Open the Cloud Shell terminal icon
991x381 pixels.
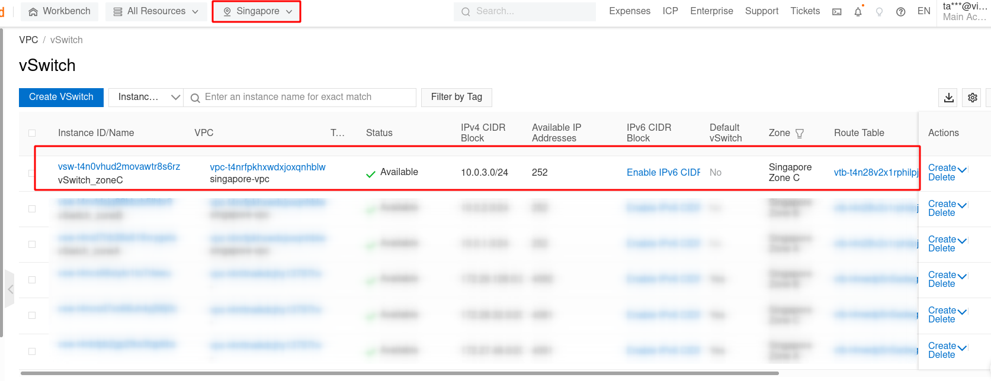[836, 12]
